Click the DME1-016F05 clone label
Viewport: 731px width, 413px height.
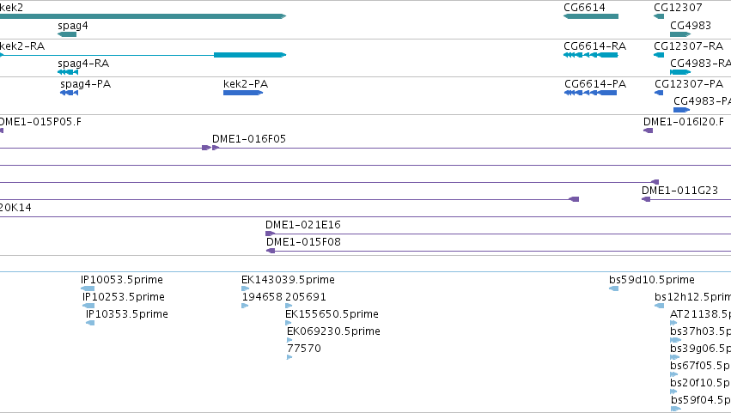pyautogui.click(x=249, y=139)
